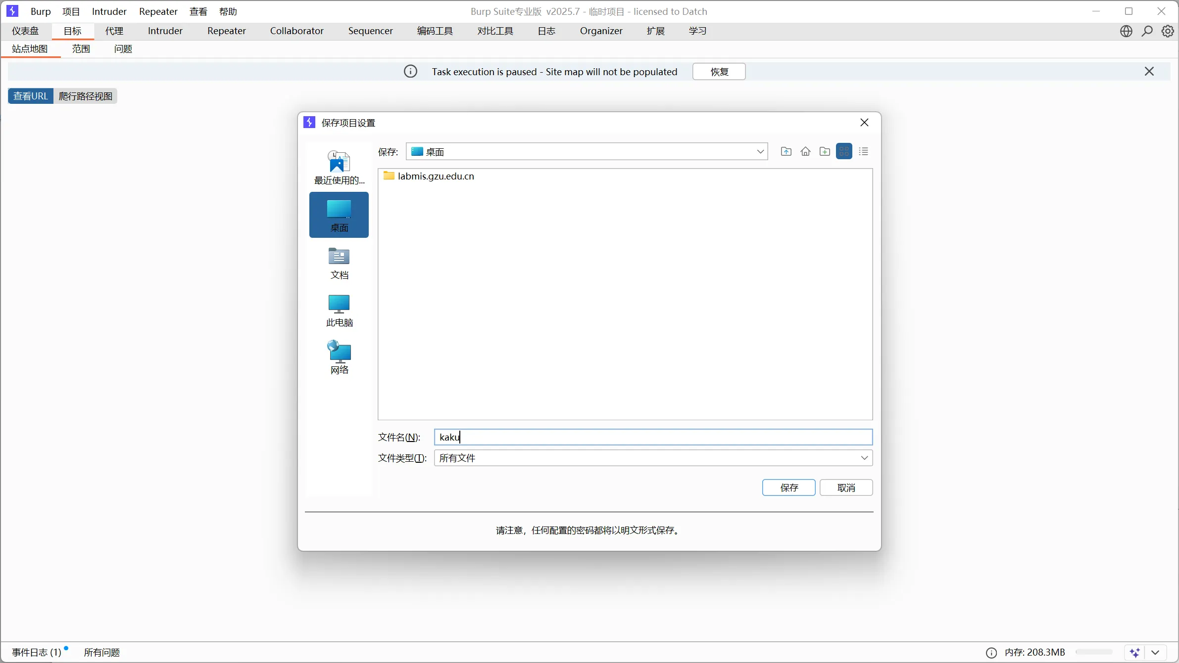Click the up-one-level folder icon
Viewport: 1179px width, 663px height.
tap(786, 151)
